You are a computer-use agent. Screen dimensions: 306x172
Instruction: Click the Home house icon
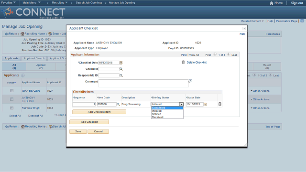coord(272,3)
